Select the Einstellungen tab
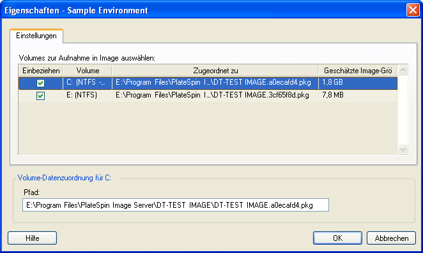423x253 pixels. (x=36, y=36)
